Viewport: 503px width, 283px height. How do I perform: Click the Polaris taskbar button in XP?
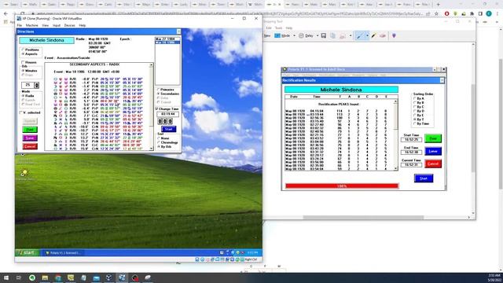(x=63, y=253)
